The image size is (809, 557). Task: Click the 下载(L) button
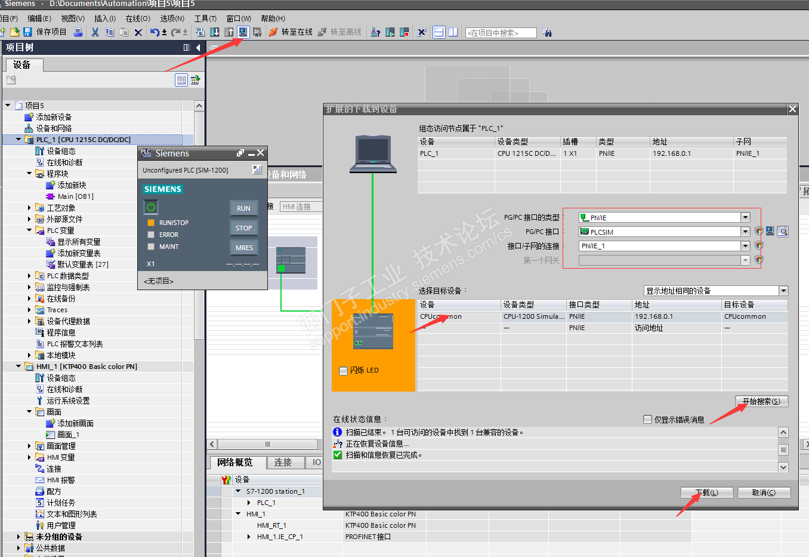click(x=707, y=493)
